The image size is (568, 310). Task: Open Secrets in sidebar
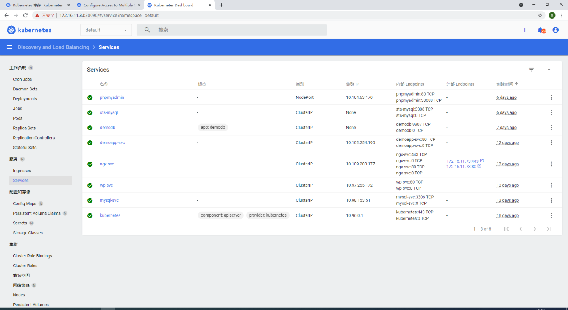pos(20,223)
